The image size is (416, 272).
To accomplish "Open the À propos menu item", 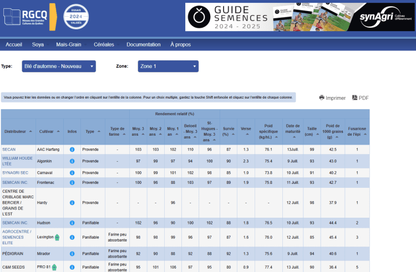I will click(x=181, y=44).
